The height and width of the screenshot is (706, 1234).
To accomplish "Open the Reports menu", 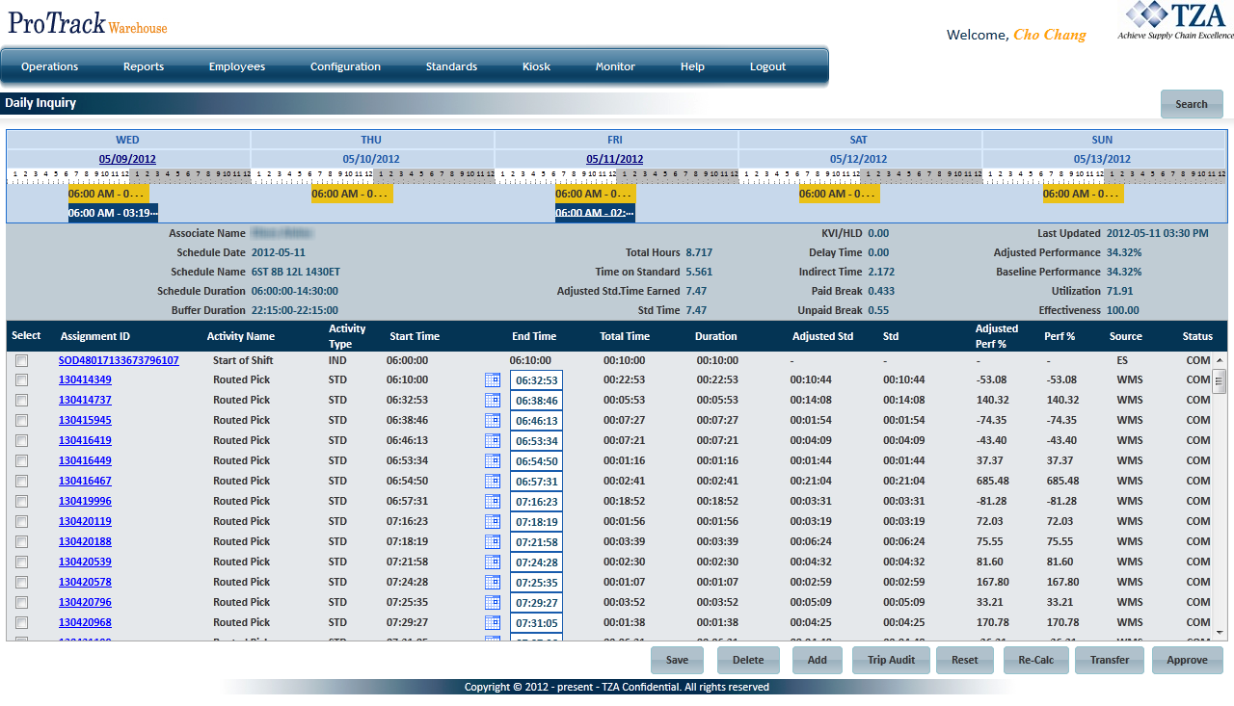I will [x=144, y=66].
